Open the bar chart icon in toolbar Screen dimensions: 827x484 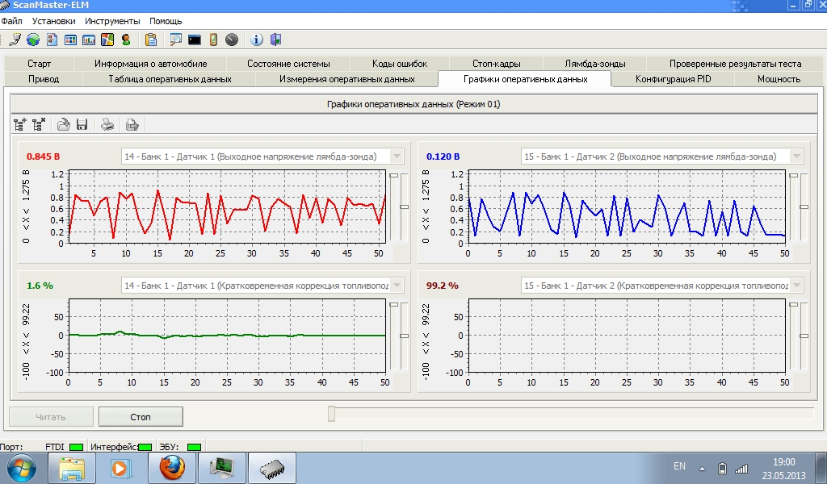(x=89, y=39)
